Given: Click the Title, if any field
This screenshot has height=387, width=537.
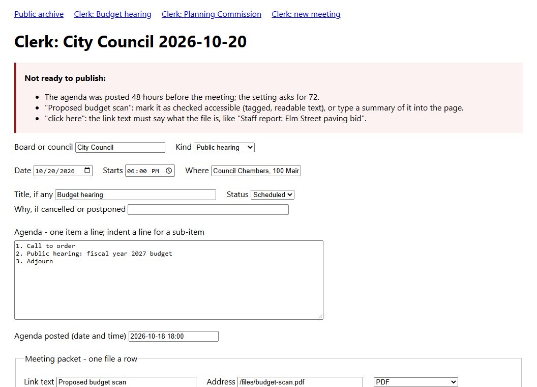Looking at the screenshot, I should pos(136,195).
